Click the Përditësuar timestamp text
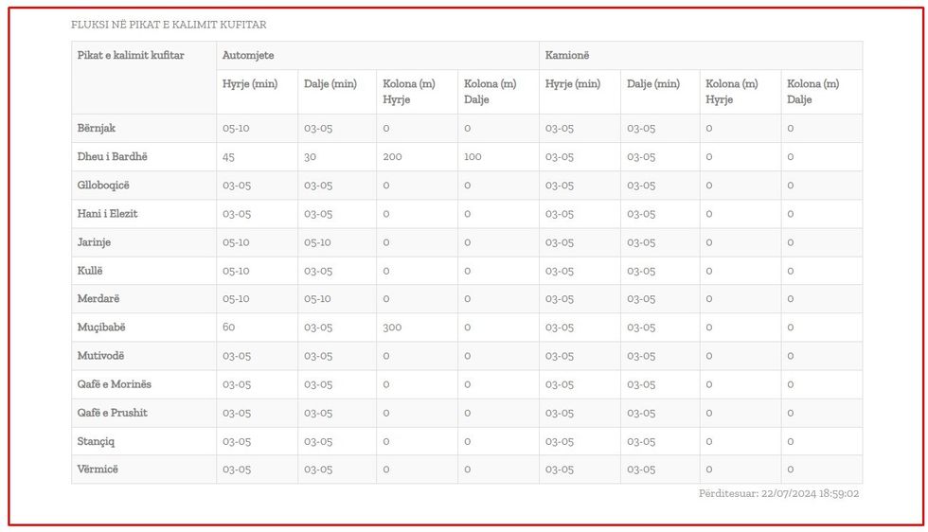This screenshot has height=532, width=928. pos(778,493)
